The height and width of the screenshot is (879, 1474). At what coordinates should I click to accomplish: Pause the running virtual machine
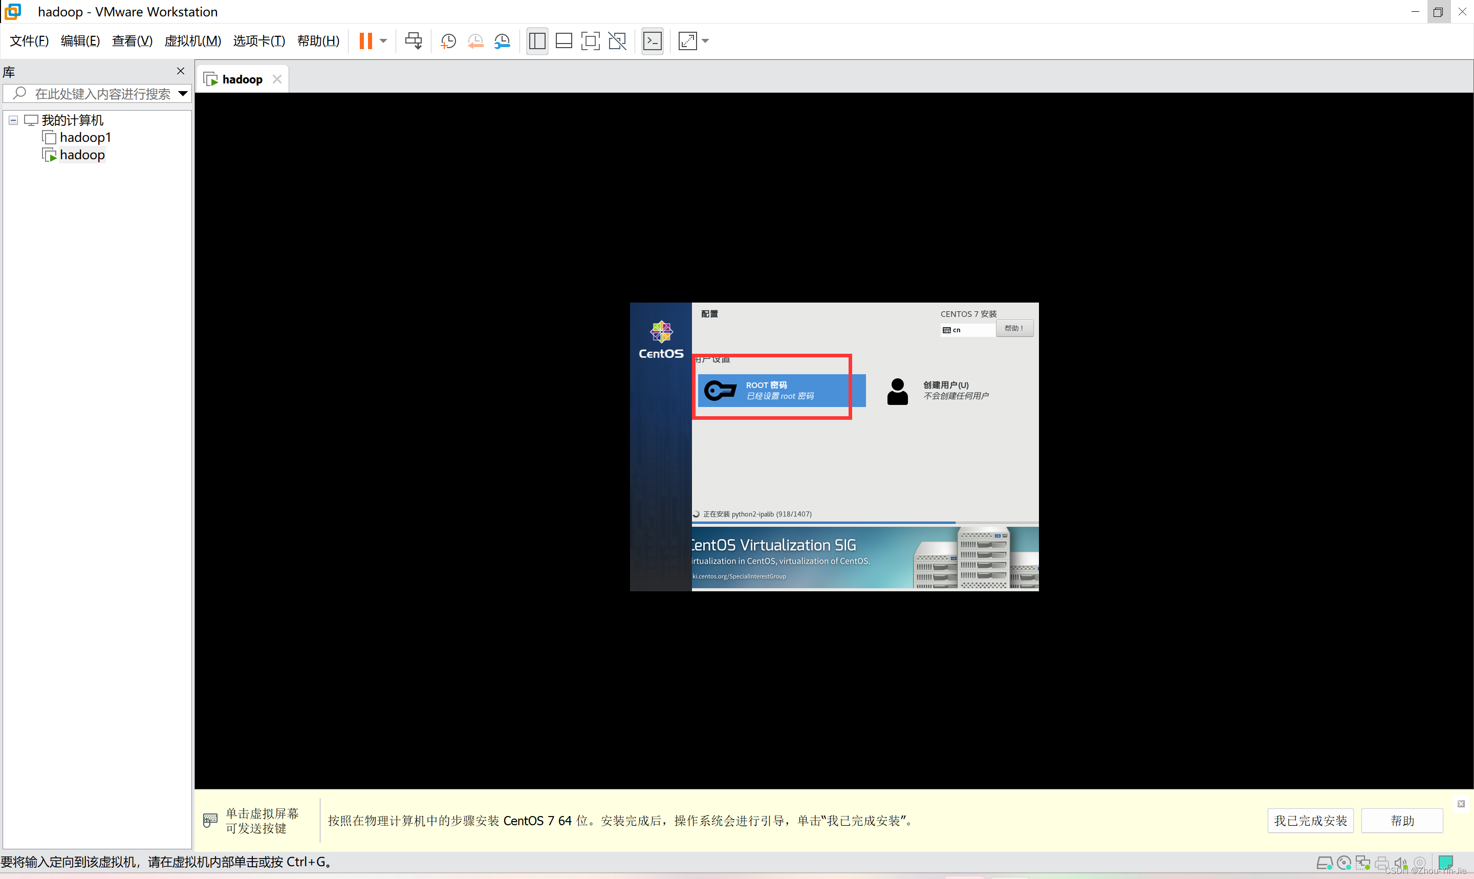tap(365, 41)
